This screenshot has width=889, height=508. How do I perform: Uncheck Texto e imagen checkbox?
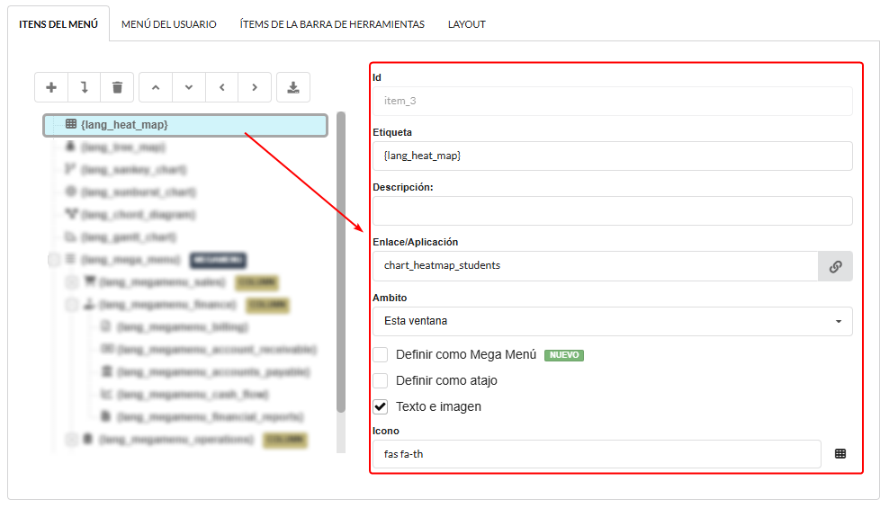381,406
